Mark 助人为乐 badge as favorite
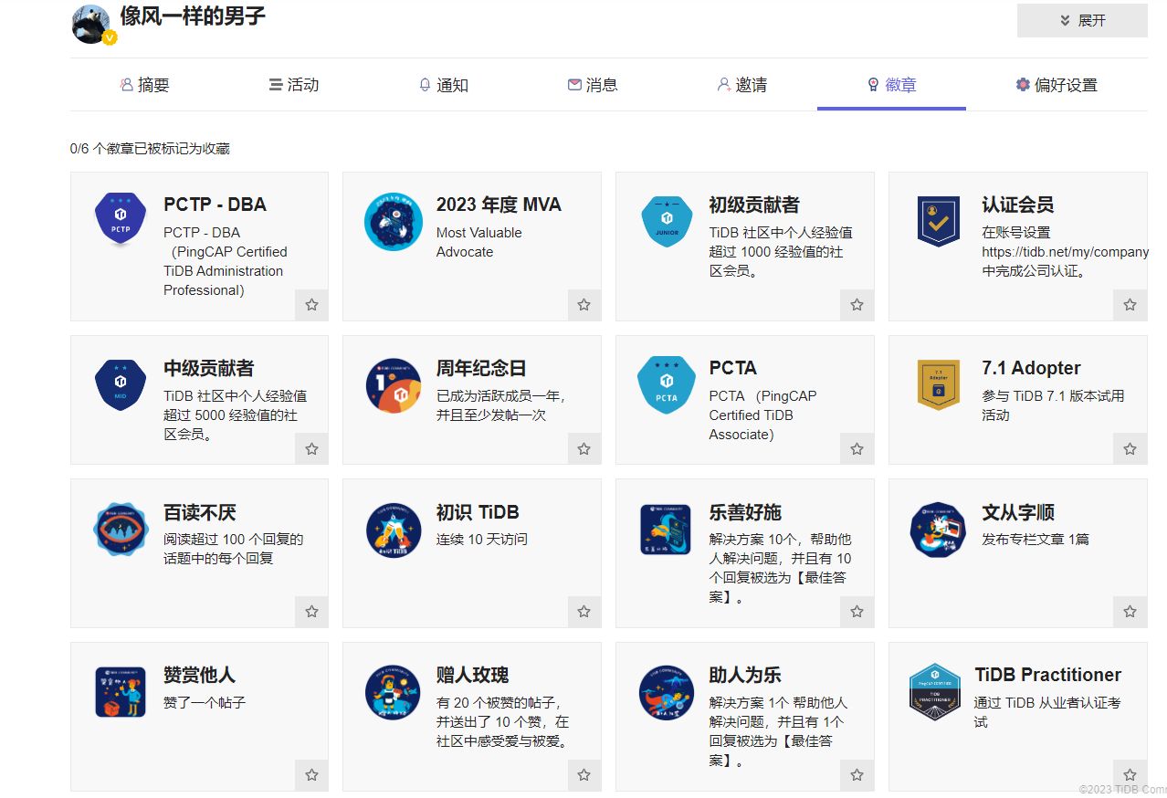 (x=857, y=775)
